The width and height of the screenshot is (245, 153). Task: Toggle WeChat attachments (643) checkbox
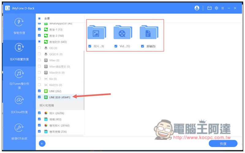click(40, 42)
